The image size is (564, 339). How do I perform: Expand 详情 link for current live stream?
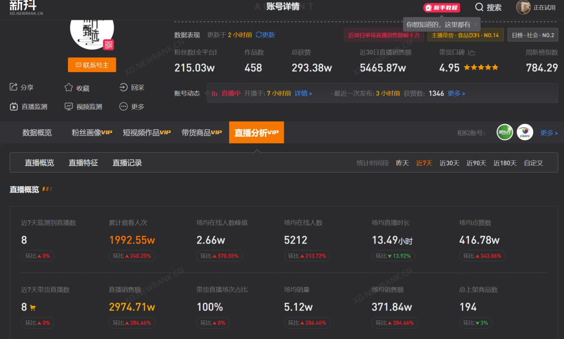[x=303, y=93]
